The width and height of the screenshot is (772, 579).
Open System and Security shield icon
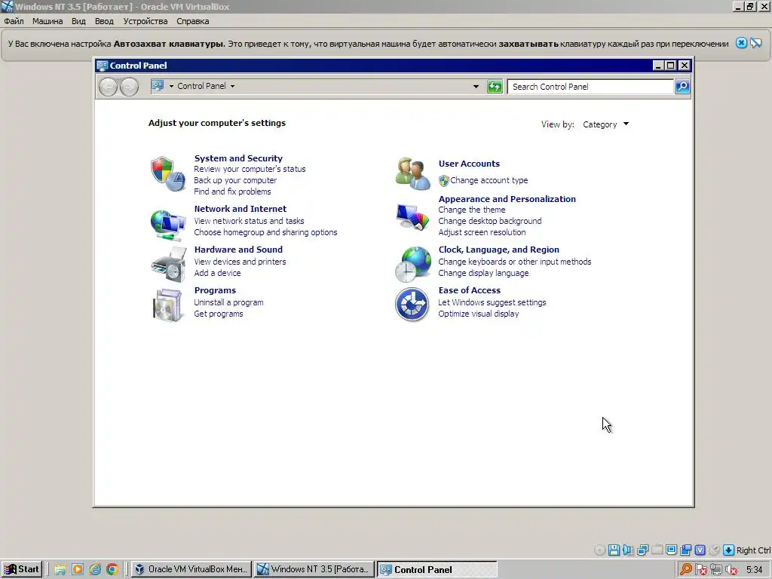(168, 174)
